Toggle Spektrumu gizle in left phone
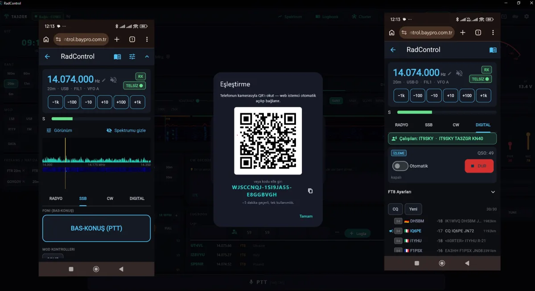The width and height of the screenshot is (535, 291). 126,130
